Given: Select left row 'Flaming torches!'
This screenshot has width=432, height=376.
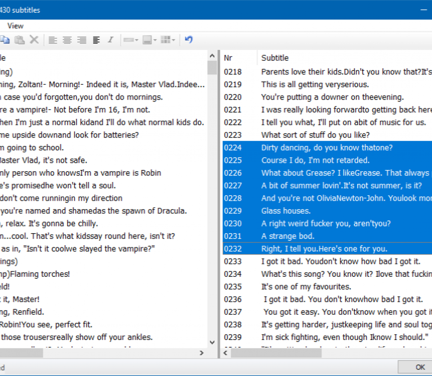Looking at the screenshot, I should click(x=104, y=274).
